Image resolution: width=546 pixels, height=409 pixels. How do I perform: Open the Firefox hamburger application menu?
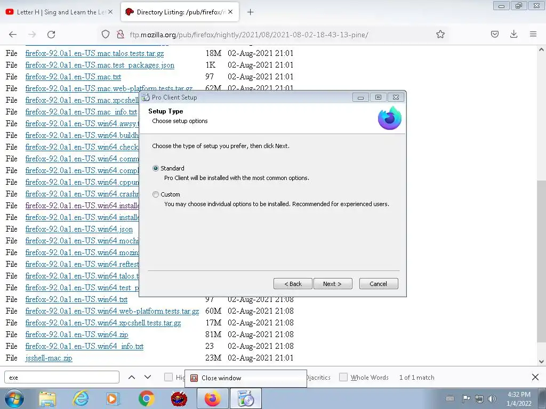(533, 34)
